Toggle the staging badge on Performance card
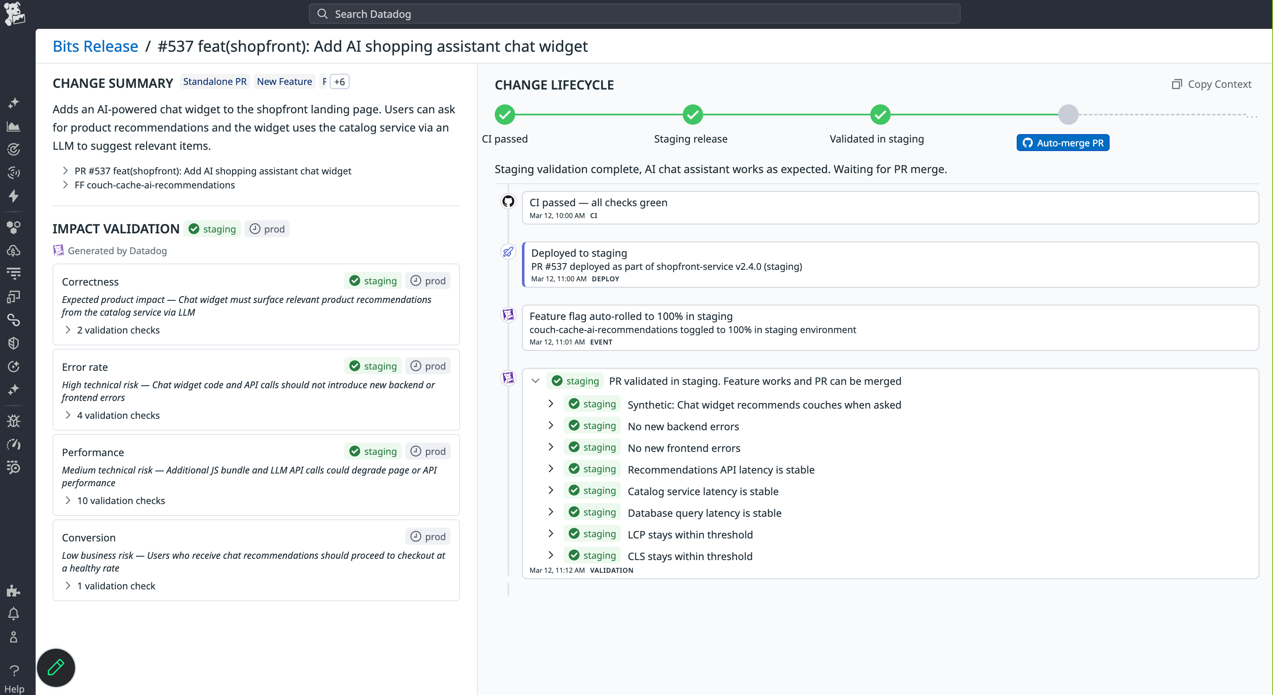The width and height of the screenshot is (1273, 695). pos(373,451)
